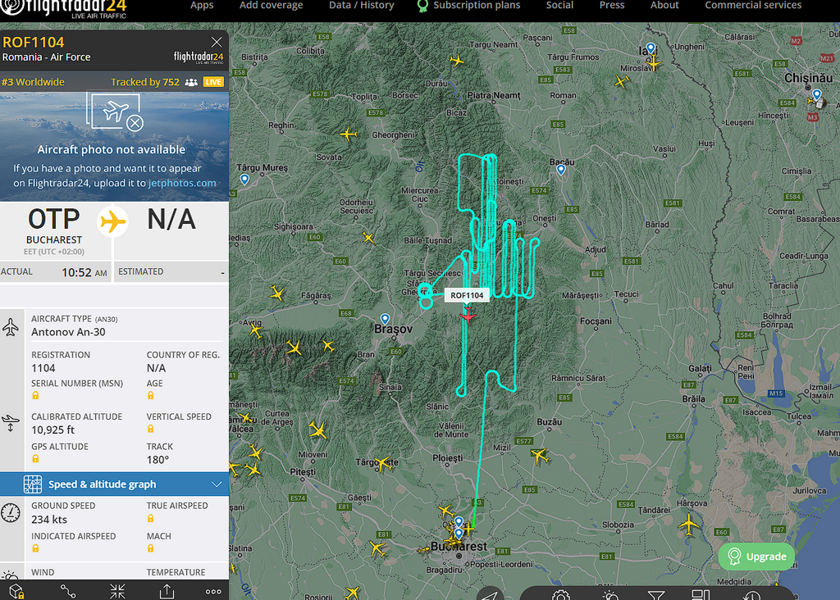Open the Data / History menu

362,6
